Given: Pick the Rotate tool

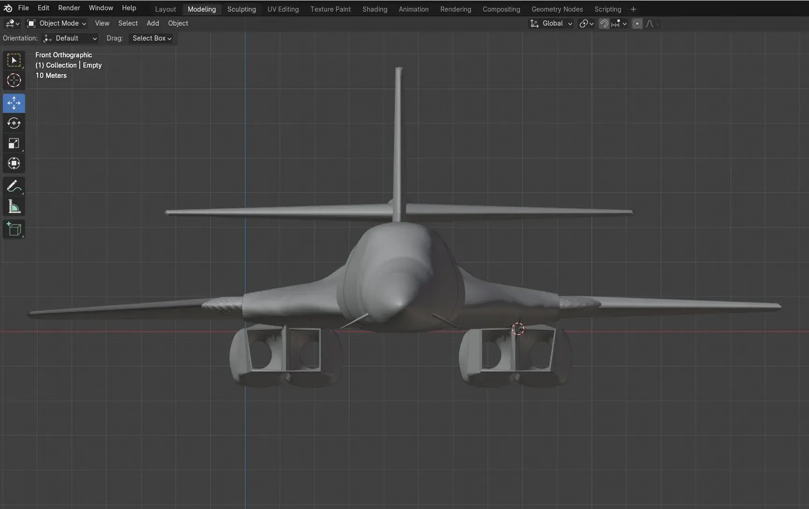Looking at the screenshot, I should point(14,123).
